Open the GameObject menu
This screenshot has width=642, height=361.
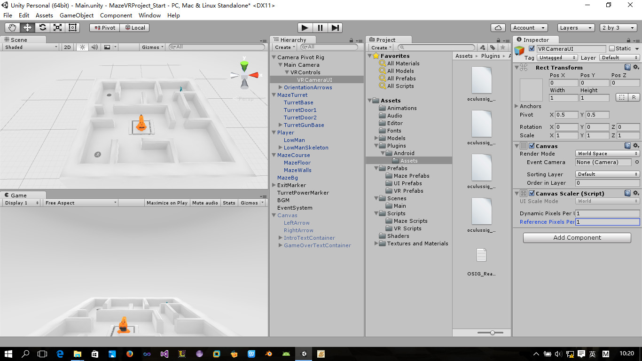pos(77,15)
